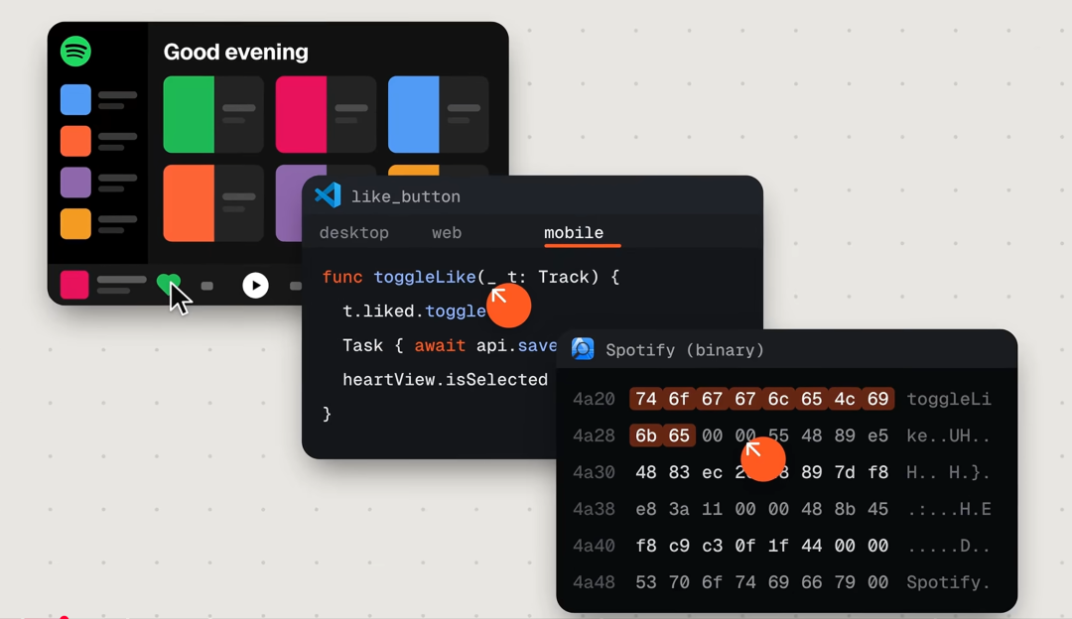Image resolution: width=1072 pixels, height=619 pixels.
Task: Click the .....D.. ASCII text
Action: [948, 546]
